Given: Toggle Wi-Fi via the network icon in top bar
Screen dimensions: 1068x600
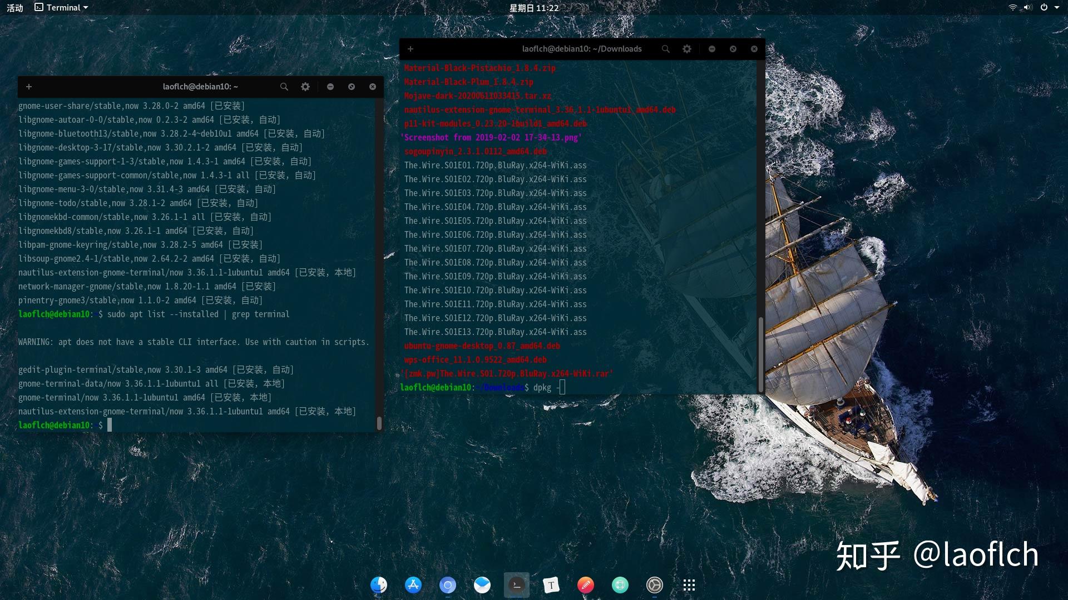Looking at the screenshot, I should [x=1012, y=8].
